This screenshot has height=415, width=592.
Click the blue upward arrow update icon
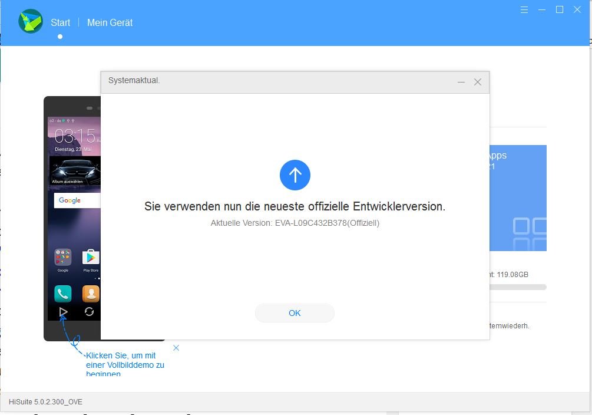[295, 175]
